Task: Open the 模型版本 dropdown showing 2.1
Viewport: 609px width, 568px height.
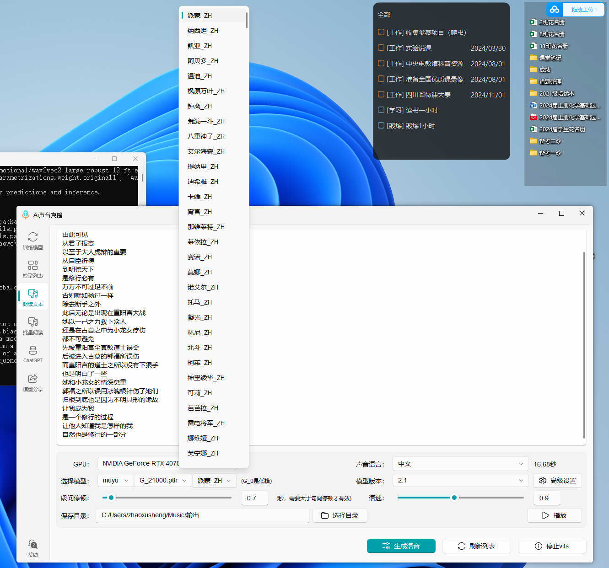Action: [x=460, y=481]
